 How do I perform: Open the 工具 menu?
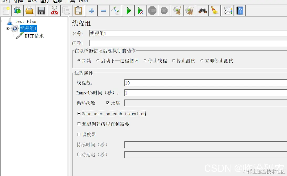pyautogui.click(x=70, y=2)
